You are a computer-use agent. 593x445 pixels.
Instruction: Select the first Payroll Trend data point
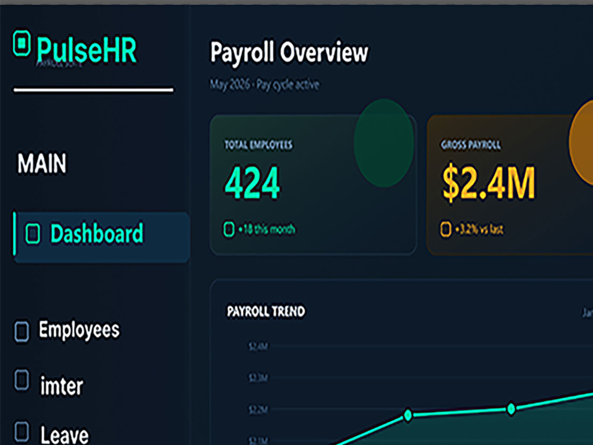click(x=408, y=415)
